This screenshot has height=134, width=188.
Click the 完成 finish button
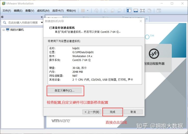[x=113, y=112]
